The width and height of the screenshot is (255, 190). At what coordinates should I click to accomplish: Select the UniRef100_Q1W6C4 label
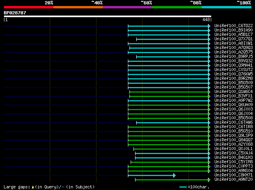pyautogui.click(x=233, y=92)
